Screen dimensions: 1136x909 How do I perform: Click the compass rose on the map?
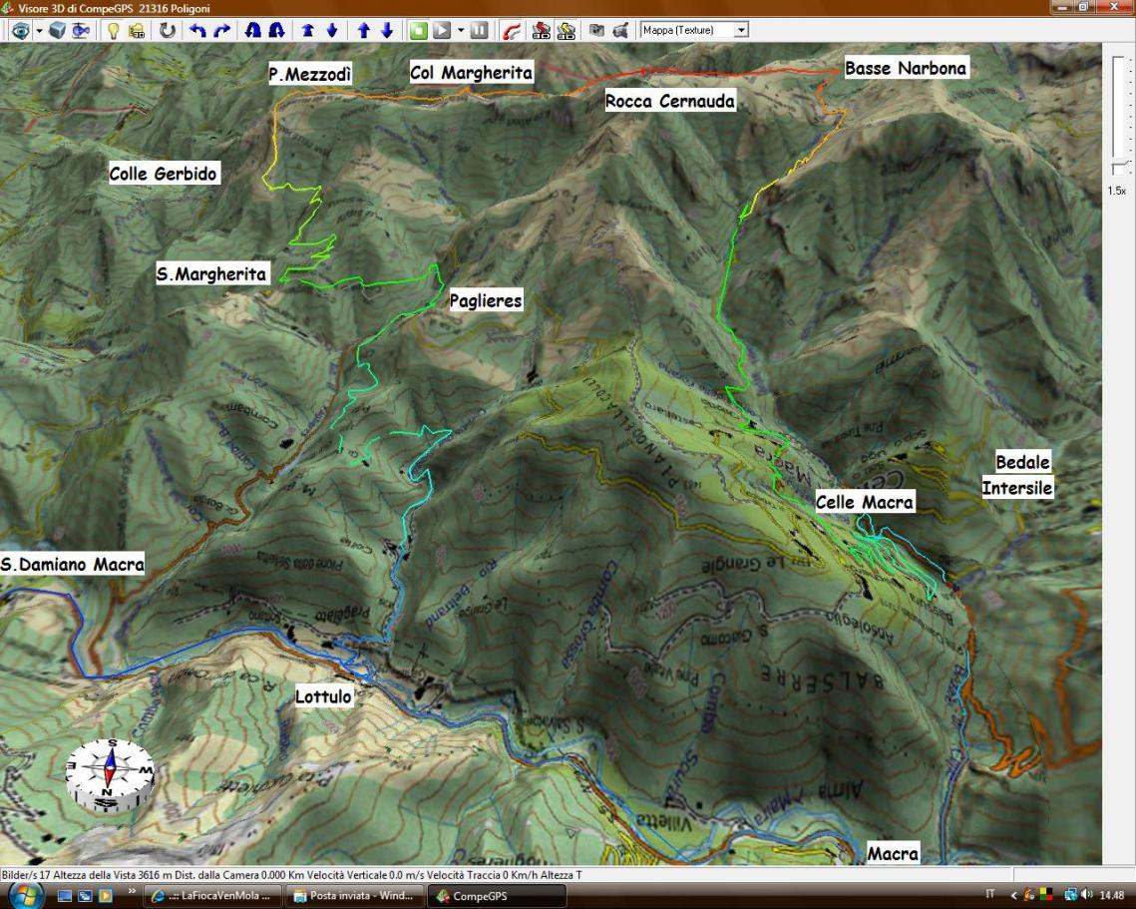110,771
